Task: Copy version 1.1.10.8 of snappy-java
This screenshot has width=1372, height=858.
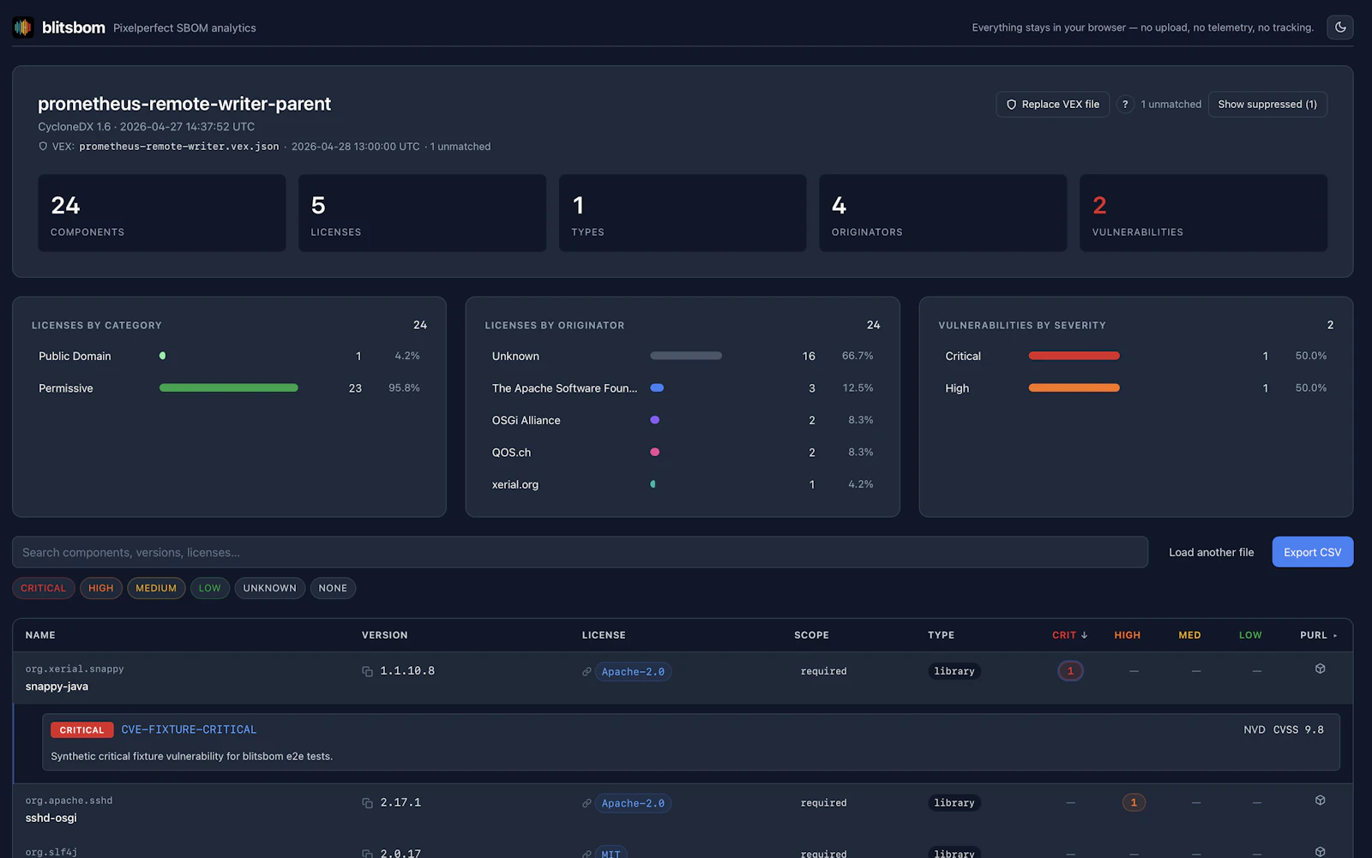Action: click(367, 671)
